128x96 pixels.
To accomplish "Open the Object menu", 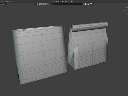I will click(7, 1).
